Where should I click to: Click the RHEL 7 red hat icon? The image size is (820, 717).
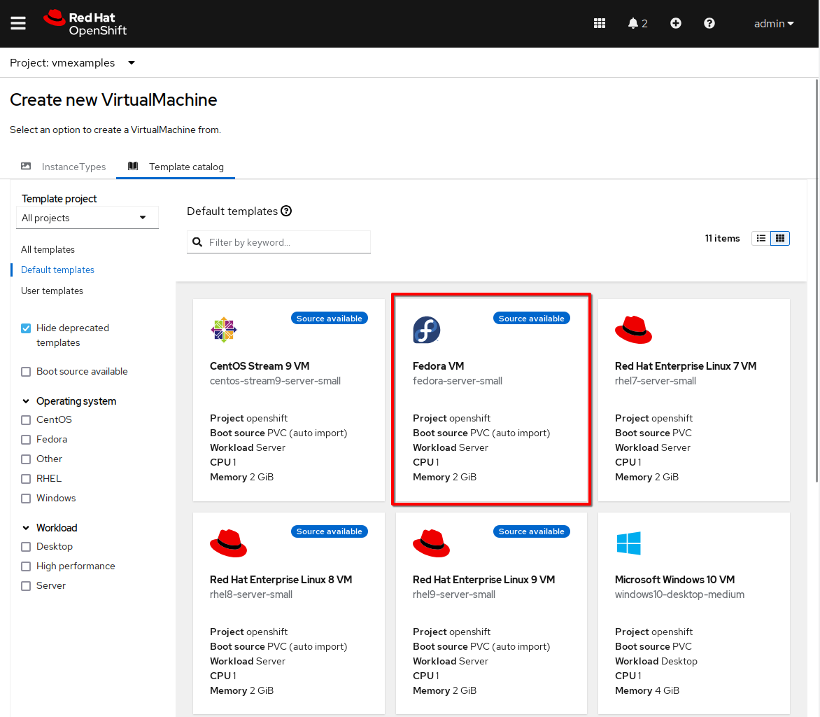[x=633, y=330]
